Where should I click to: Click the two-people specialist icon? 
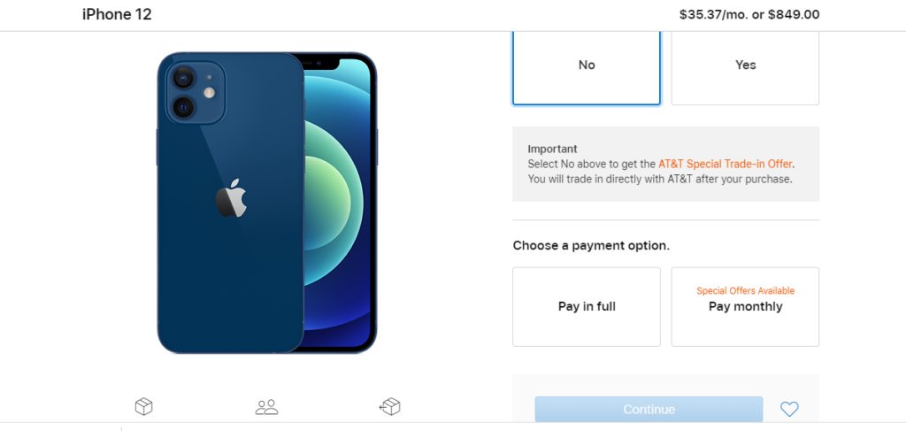pyautogui.click(x=266, y=407)
